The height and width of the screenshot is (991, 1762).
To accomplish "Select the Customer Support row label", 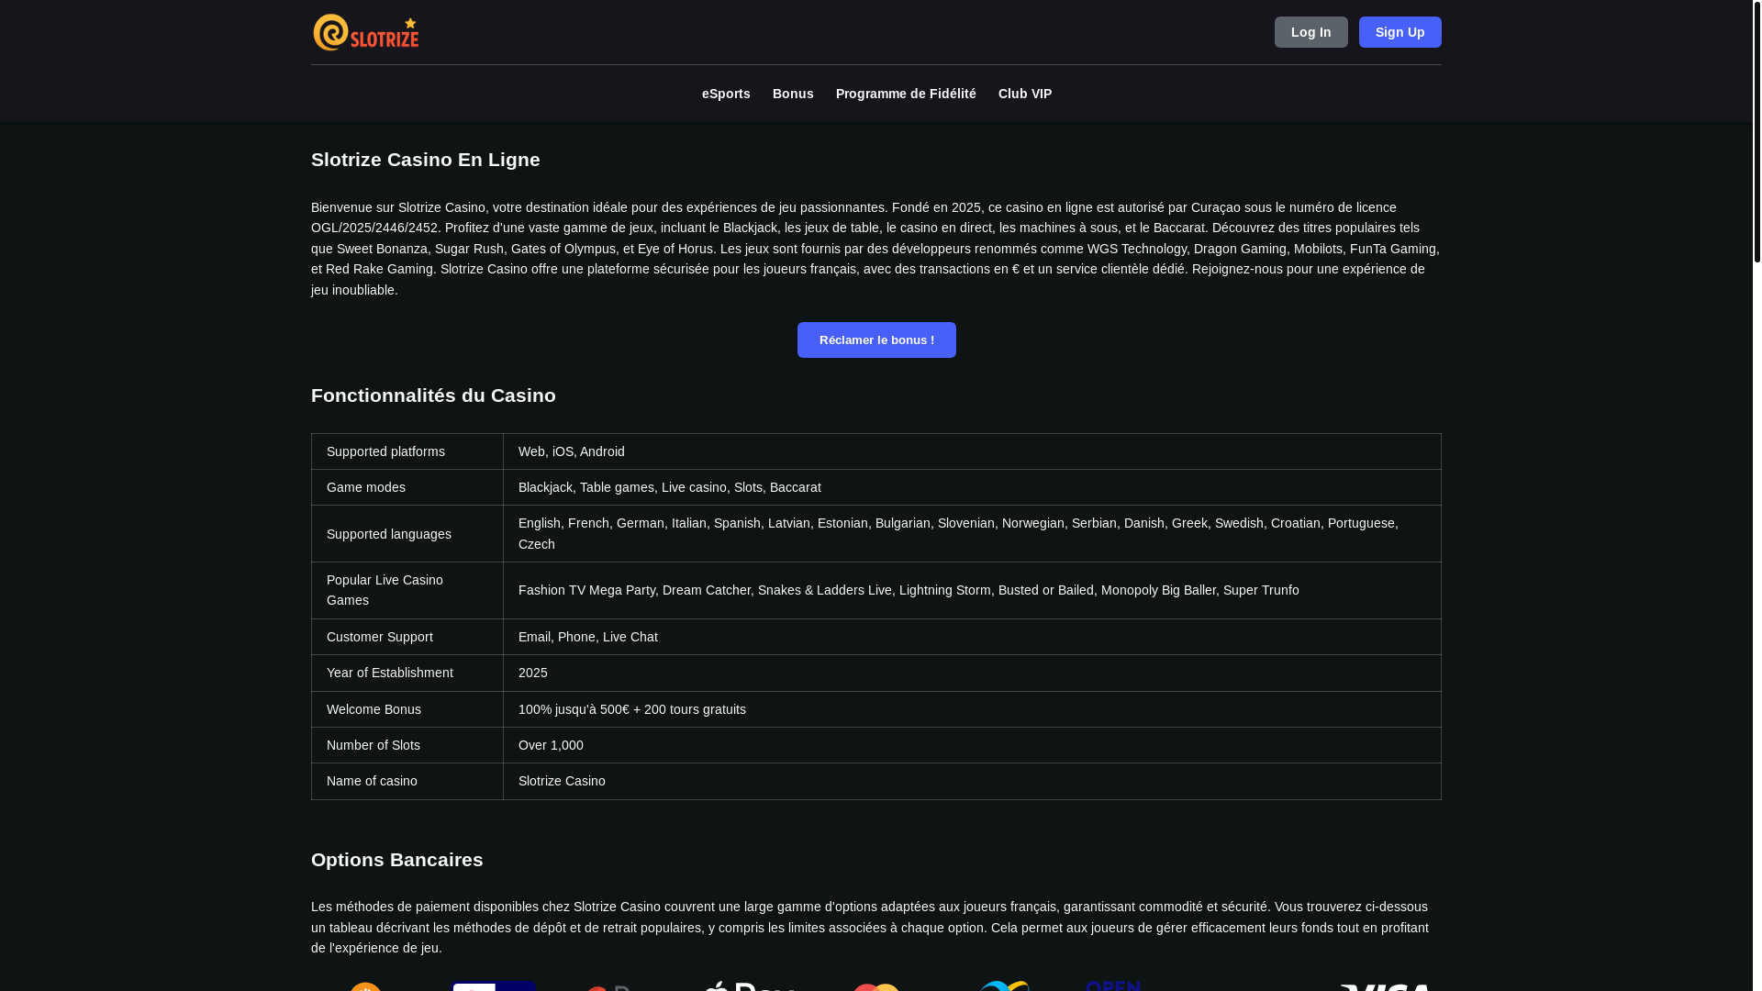I will [x=379, y=637].
